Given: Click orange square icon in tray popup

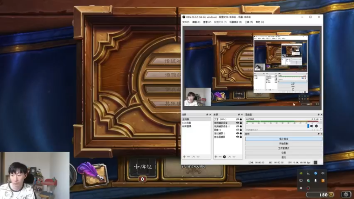Looking at the screenshot, I should point(323,180).
